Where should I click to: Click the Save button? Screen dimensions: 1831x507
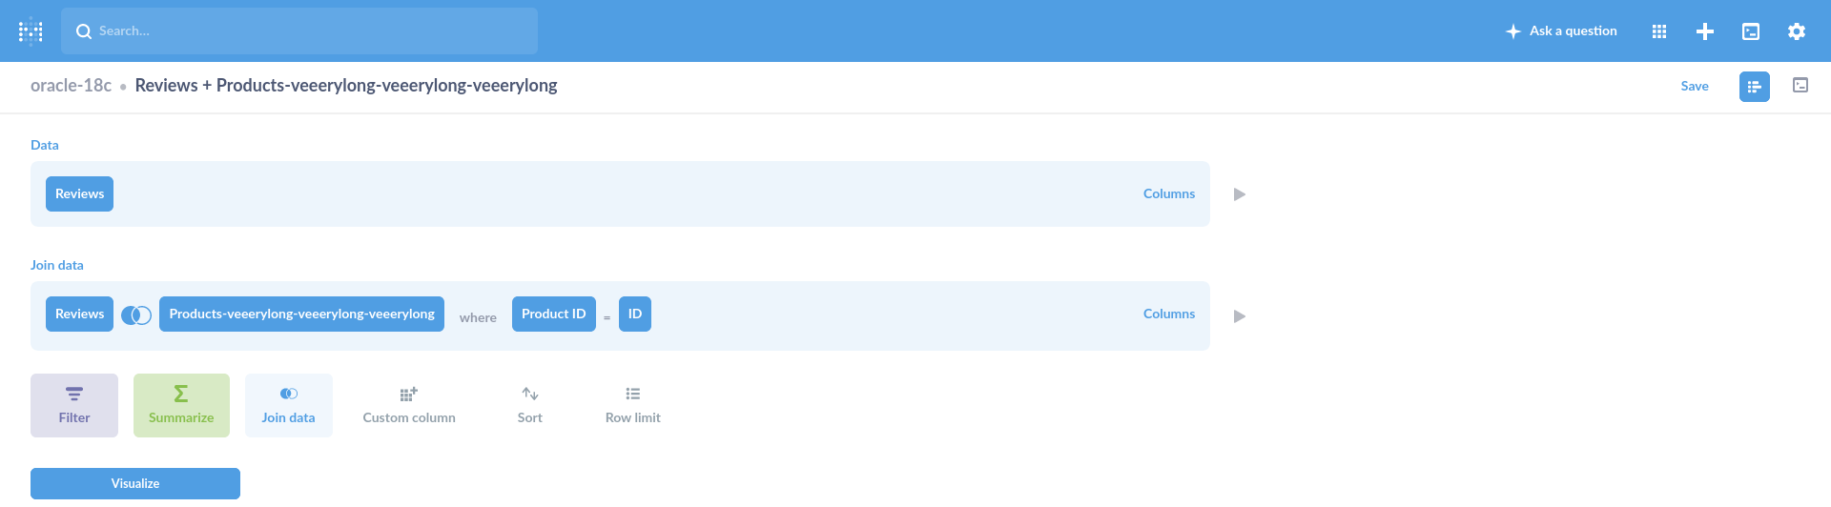pos(1695,86)
